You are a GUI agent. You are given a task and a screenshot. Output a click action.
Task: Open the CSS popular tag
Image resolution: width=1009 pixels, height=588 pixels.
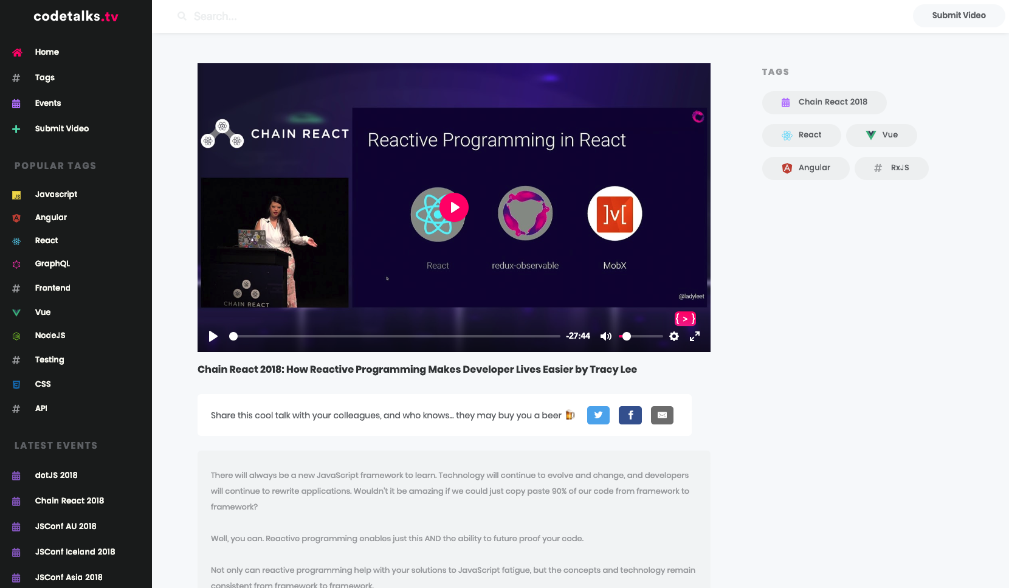point(43,384)
